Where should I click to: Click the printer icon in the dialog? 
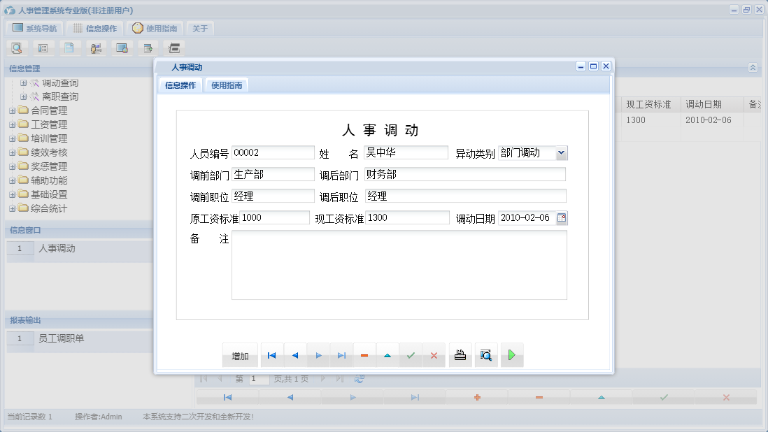click(x=460, y=354)
